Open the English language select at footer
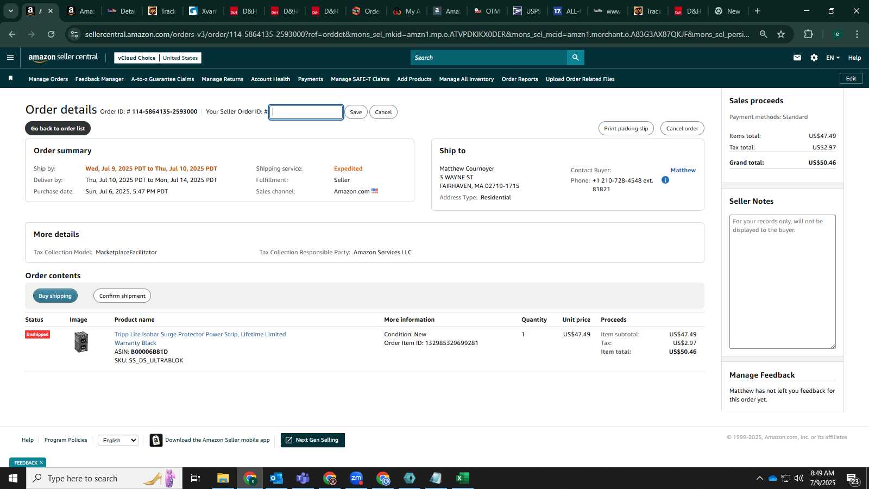869x489 pixels. point(118,440)
